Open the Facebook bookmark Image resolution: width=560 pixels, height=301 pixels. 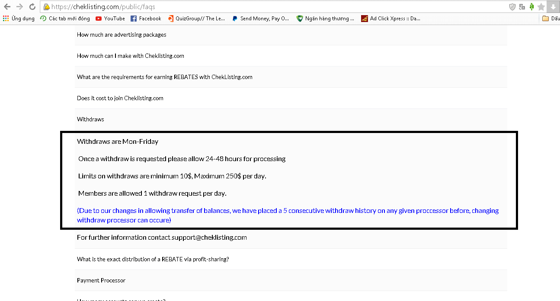click(146, 19)
